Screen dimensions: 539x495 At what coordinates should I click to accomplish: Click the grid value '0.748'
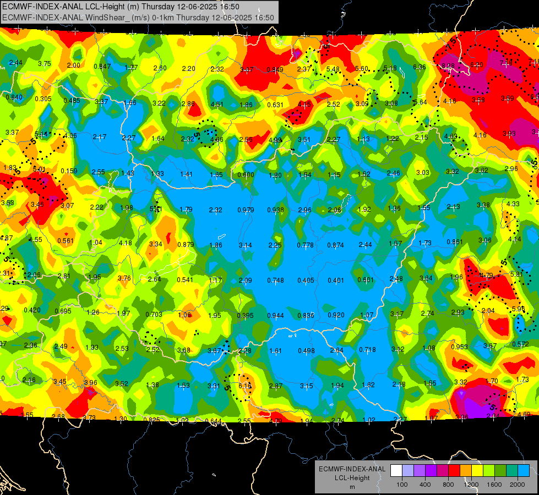coord(276,280)
